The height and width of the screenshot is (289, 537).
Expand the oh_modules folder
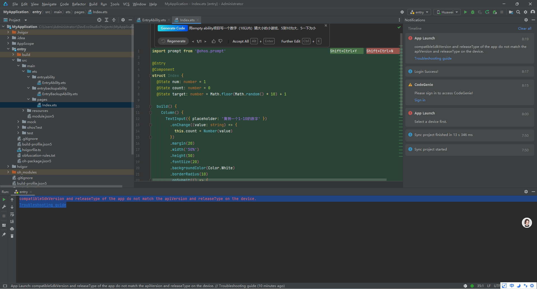pyautogui.click(x=8, y=172)
